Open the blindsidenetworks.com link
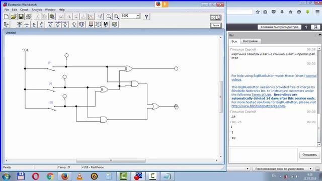This screenshot has height=181, width=322. (258, 106)
